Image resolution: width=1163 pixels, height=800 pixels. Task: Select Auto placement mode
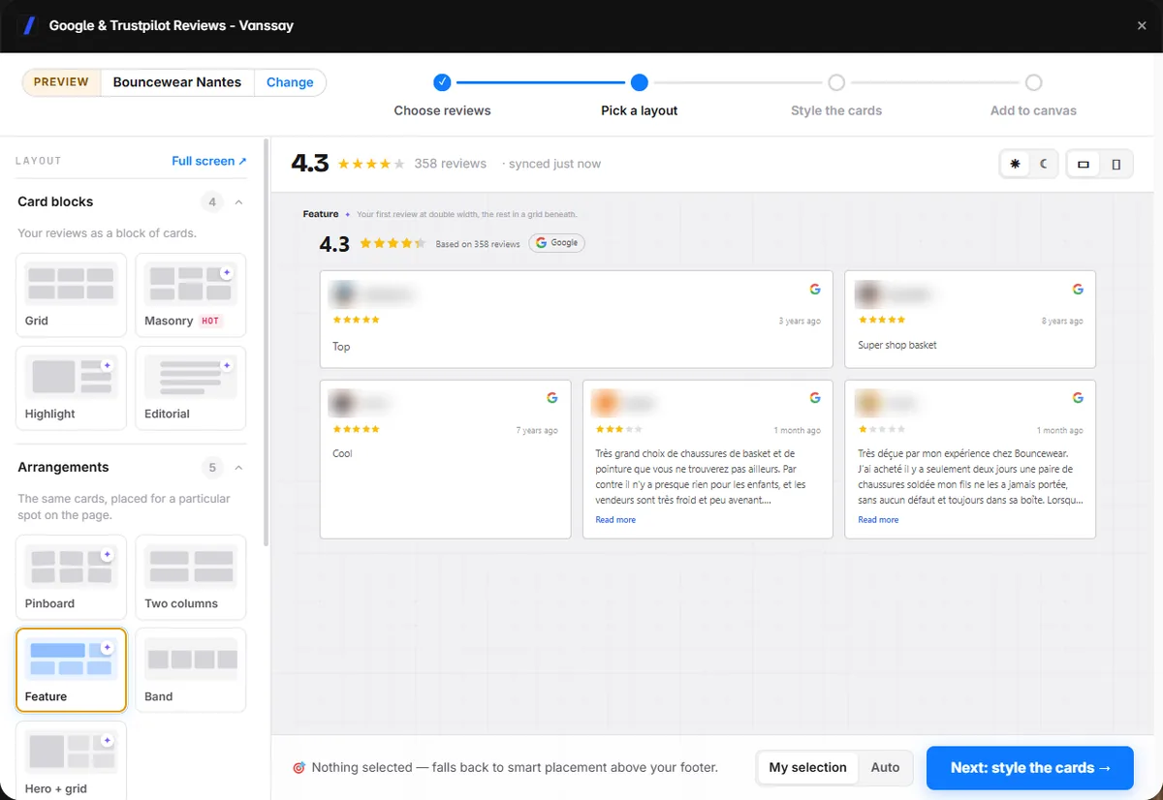885,768
